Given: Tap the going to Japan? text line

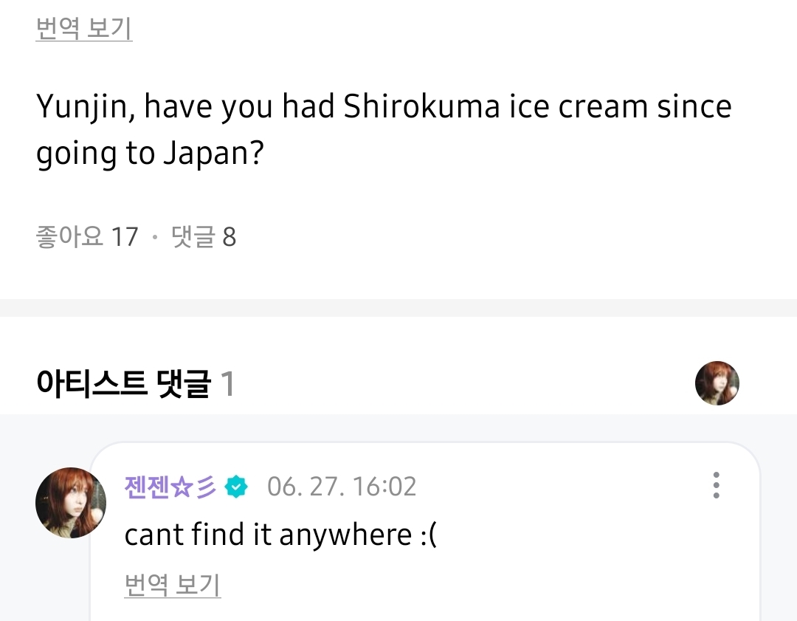Looking at the screenshot, I should 150,154.
